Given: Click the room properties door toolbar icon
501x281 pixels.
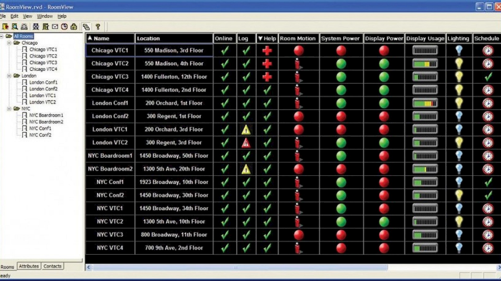Looking at the screenshot, I should pyautogui.click(x=46, y=27).
